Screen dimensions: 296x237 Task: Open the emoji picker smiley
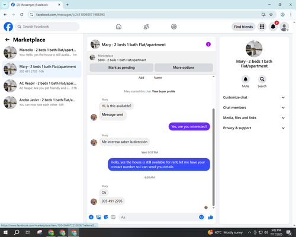(201, 217)
